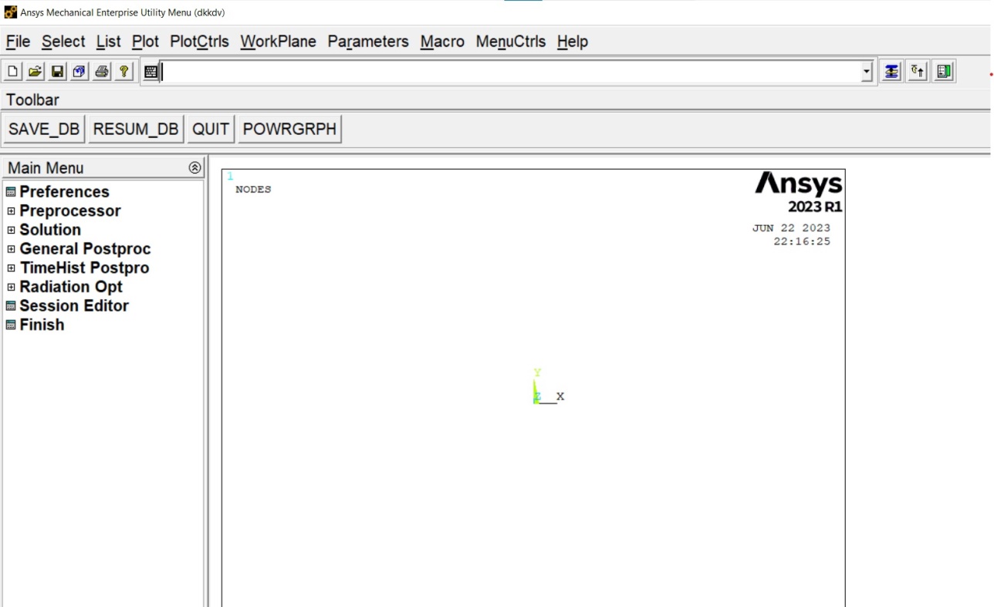The height and width of the screenshot is (607, 994).
Task: Click the Toolbar panel title
Action: (32, 99)
